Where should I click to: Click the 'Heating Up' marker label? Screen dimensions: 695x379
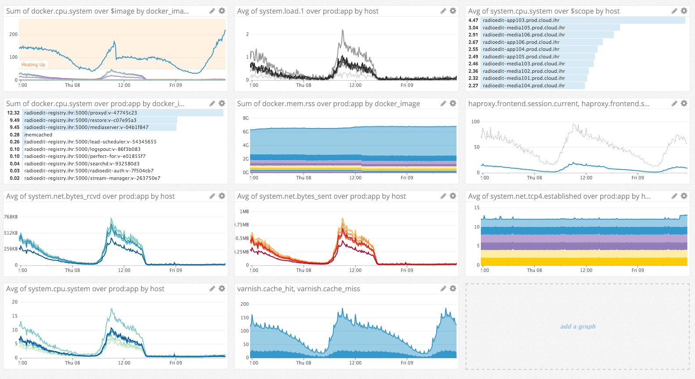click(33, 64)
